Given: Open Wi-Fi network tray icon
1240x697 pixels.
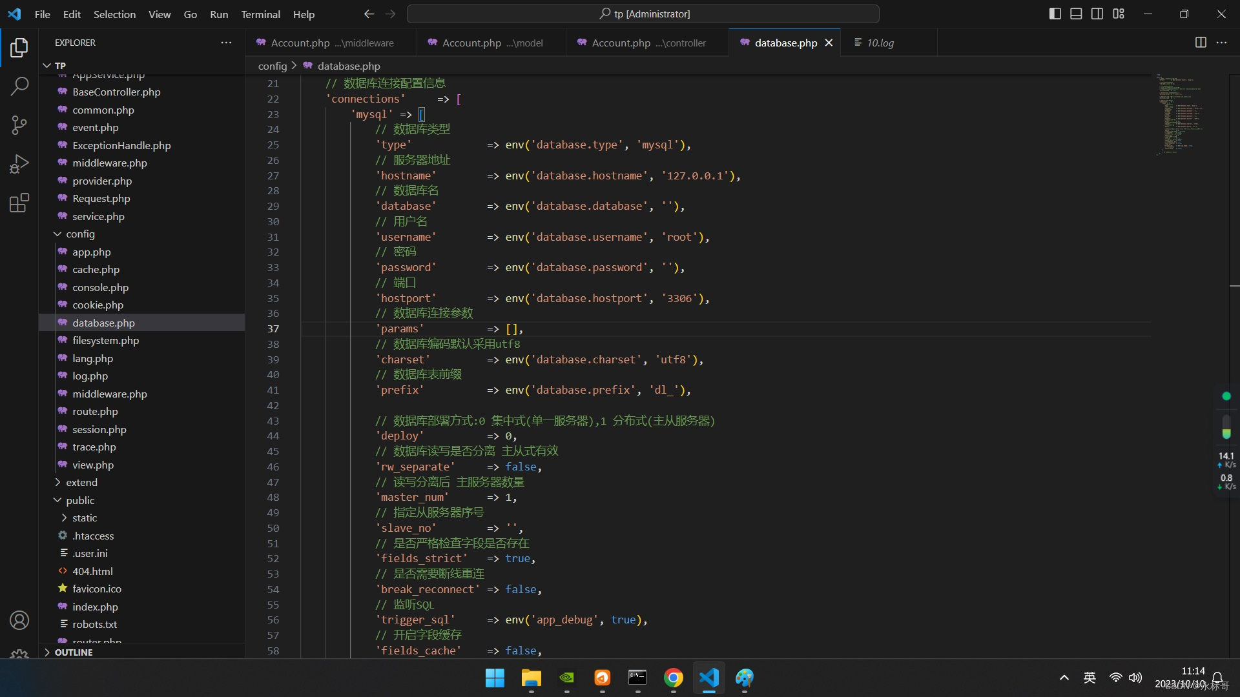Looking at the screenshot, I should (1115, 678).
